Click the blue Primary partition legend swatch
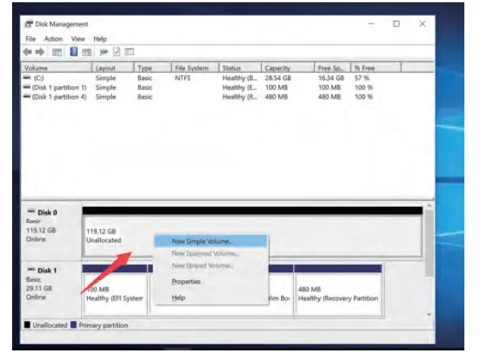481x361 pixels. (x=73, y=325)
